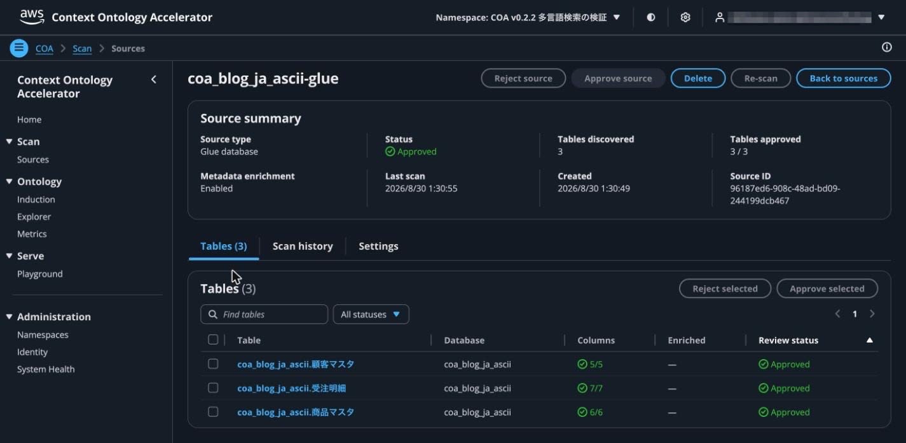Open the coa_blog_ja_ascii.受注明細 table link
Image resolution: width=906 pixels, height=443 pixels.
pyautogui.click(x=292, y=388)
